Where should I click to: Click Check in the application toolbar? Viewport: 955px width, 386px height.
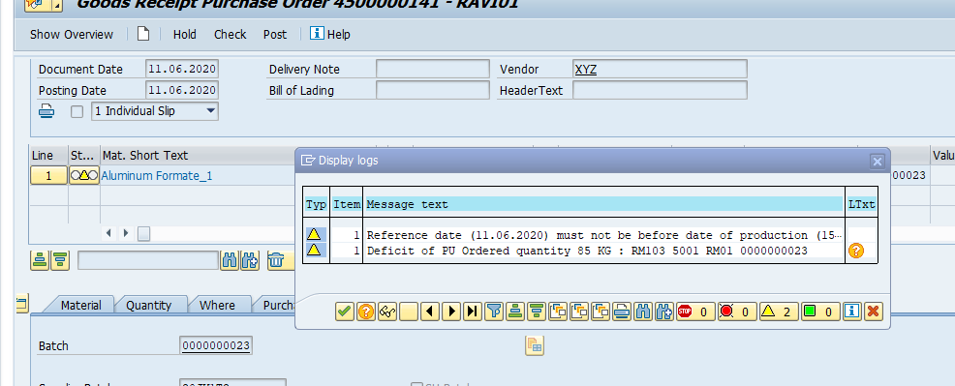click(x=230, y=35)
